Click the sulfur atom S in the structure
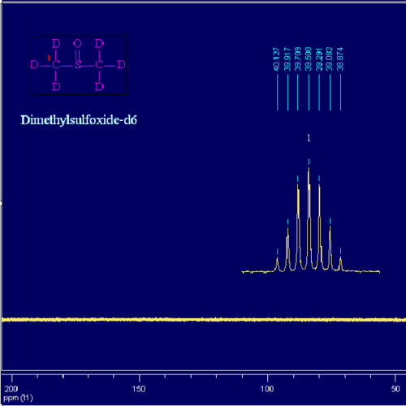Viewport: 406px width, 406px height. tap(78, 65)
